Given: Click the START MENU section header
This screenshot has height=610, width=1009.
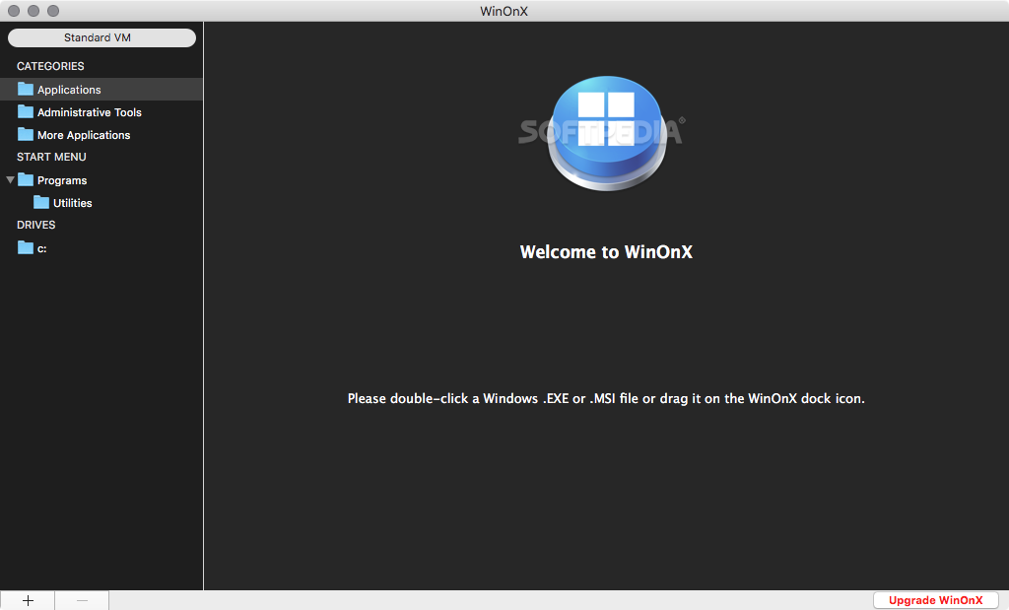Looking at the screenshot, I should click(x=51, y=157).
